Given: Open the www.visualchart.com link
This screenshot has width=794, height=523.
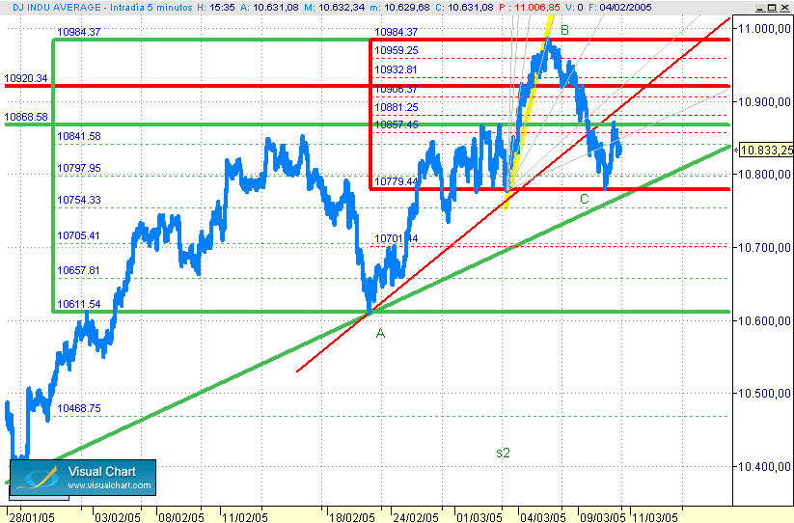Looking at the screenshot, I should click(x=109, y=485).
